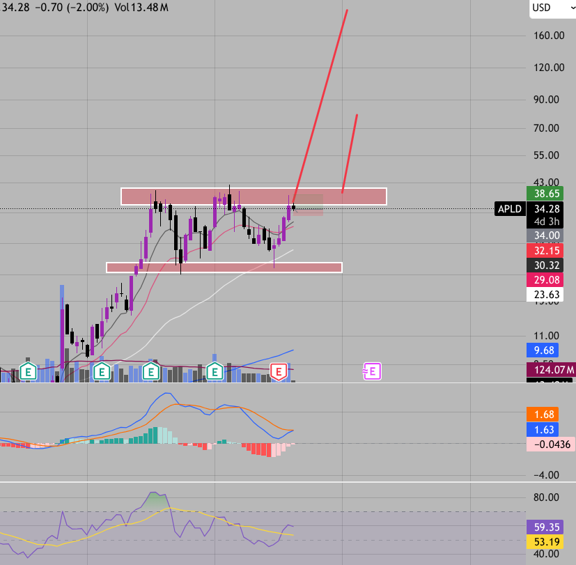
Task: Click the black 30.32 price label
Action: (546, 265)
